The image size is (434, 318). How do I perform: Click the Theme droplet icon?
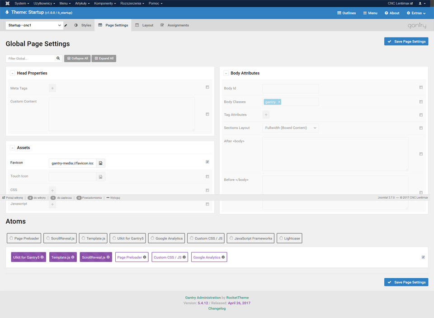click(7, 12)
